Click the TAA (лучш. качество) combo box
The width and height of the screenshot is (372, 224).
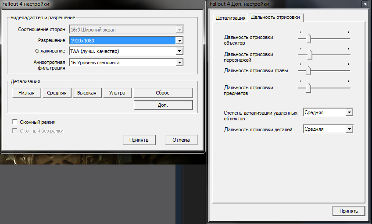[126, 51]
